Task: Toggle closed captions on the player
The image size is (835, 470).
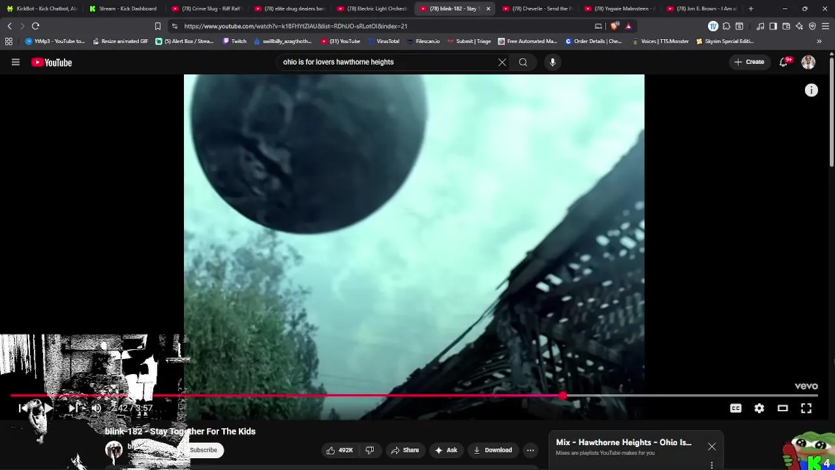Action: (x=736, y=408)
